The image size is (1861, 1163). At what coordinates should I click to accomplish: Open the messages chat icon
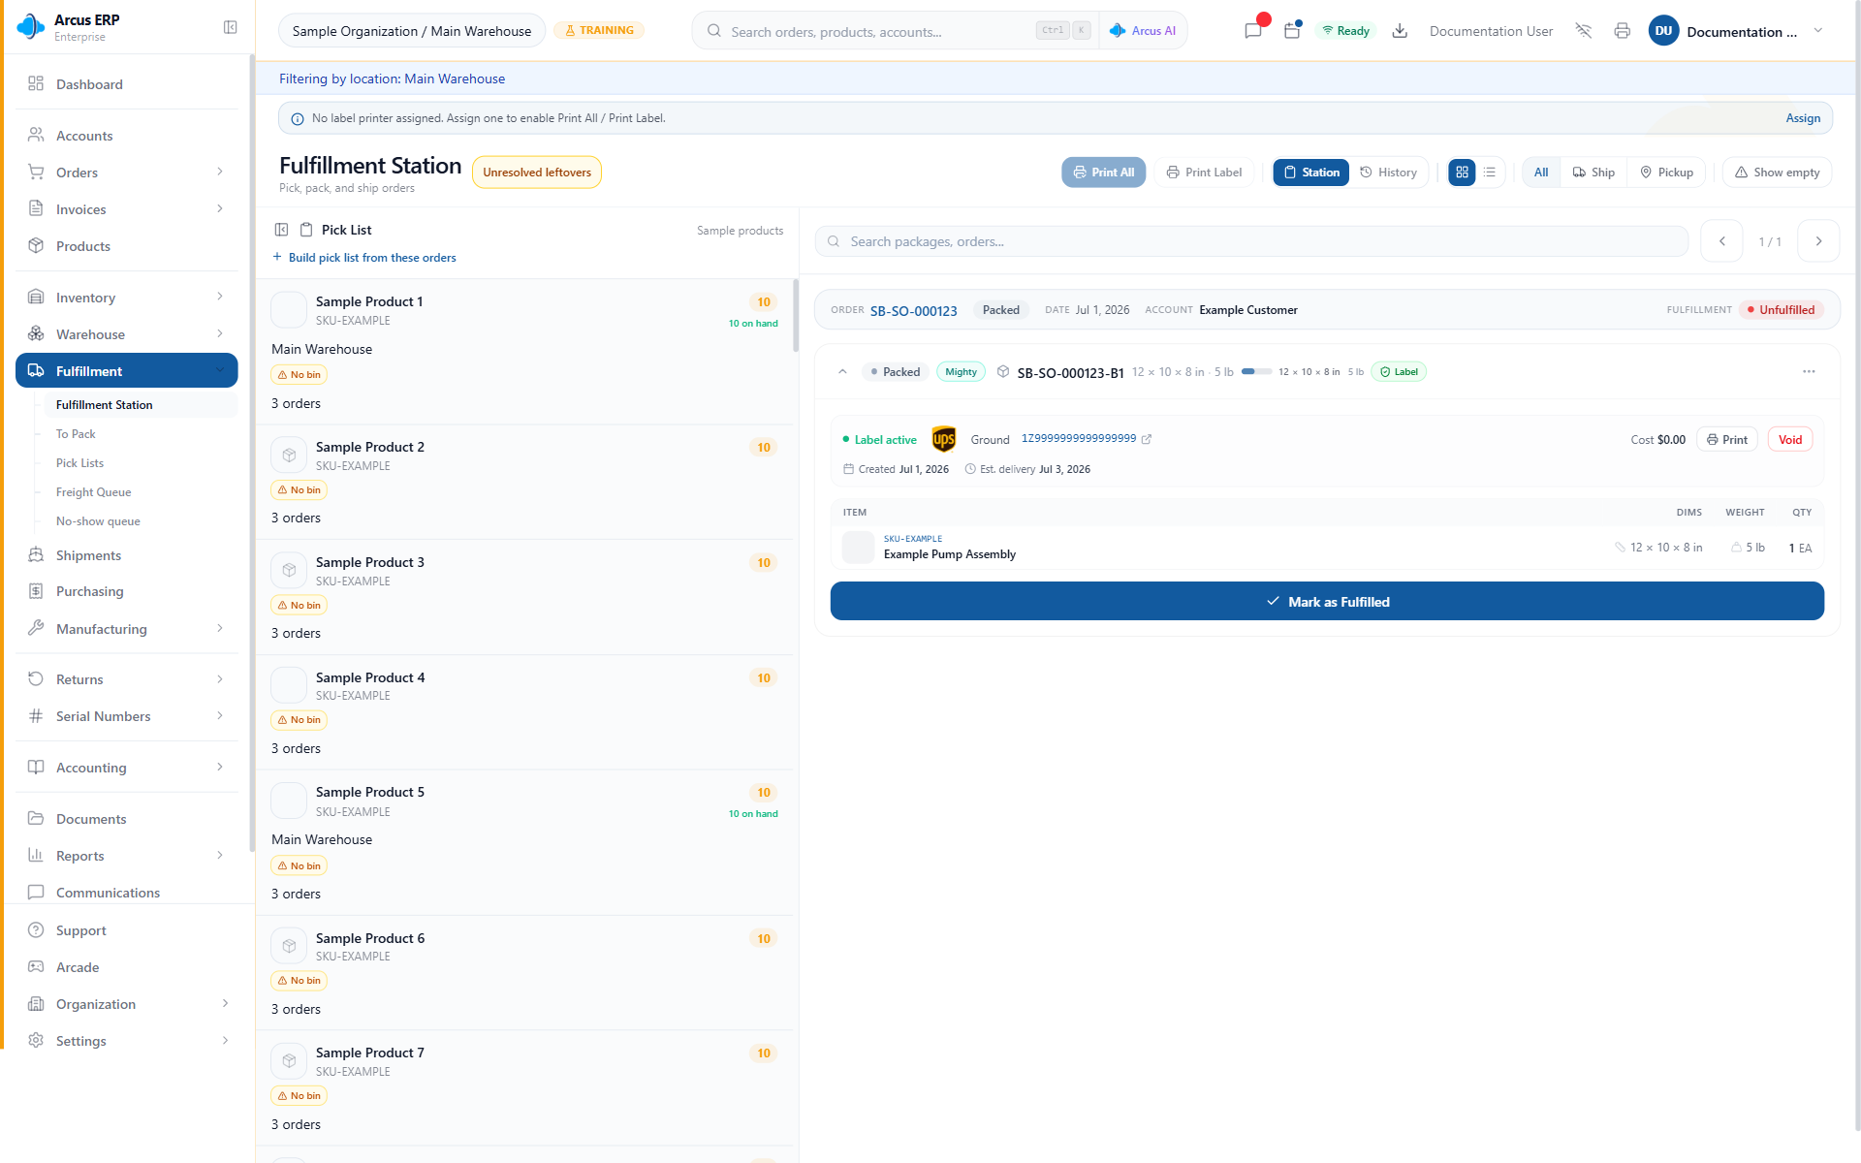[x=1253, y=31]
